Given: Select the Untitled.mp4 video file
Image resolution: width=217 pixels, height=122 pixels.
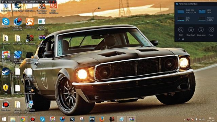Looking at the screenshot, I should tap(30, 89).
